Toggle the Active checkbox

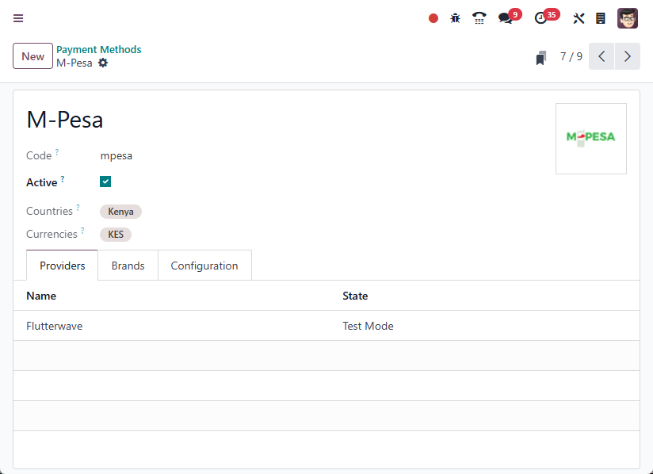(x=105, y=182)
